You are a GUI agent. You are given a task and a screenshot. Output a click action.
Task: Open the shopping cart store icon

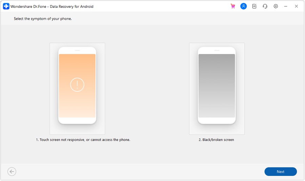coord(233,6)
